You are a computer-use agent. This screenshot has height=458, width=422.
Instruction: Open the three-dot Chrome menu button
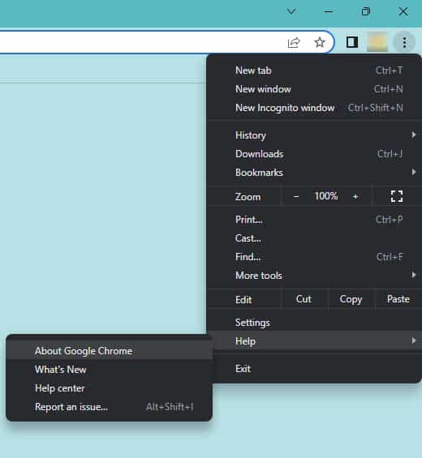tap(404, 43)
